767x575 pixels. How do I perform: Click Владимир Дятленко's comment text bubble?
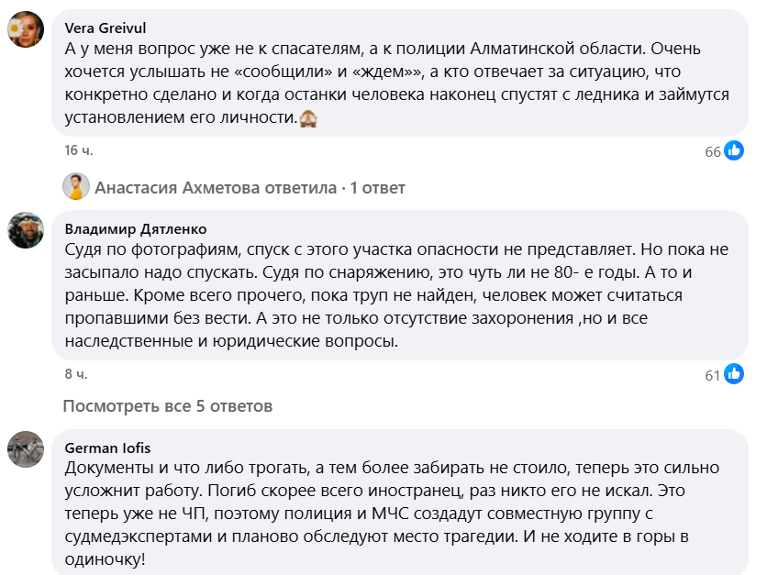coord(400,285)
